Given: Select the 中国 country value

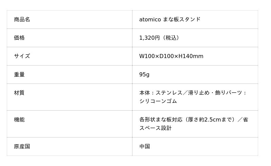Looking at the screenshot, I should coord(145,146).
